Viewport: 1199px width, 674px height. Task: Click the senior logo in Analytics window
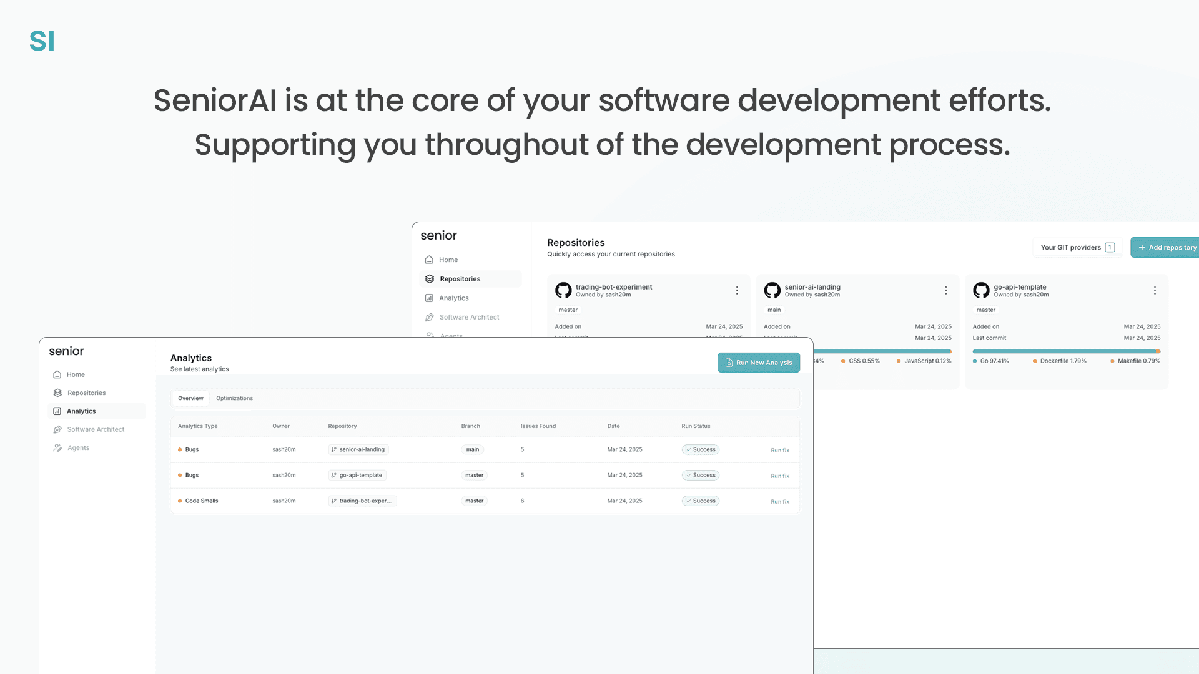point(66,351)
